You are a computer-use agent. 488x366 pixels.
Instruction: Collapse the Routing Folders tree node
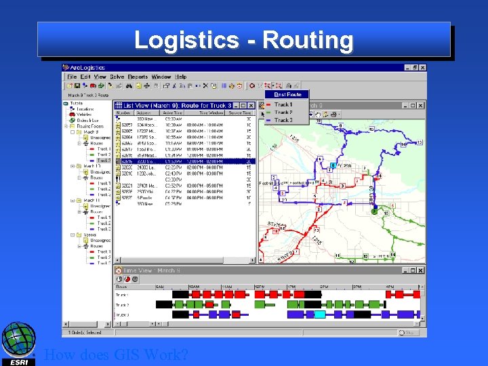click(66, 126)
